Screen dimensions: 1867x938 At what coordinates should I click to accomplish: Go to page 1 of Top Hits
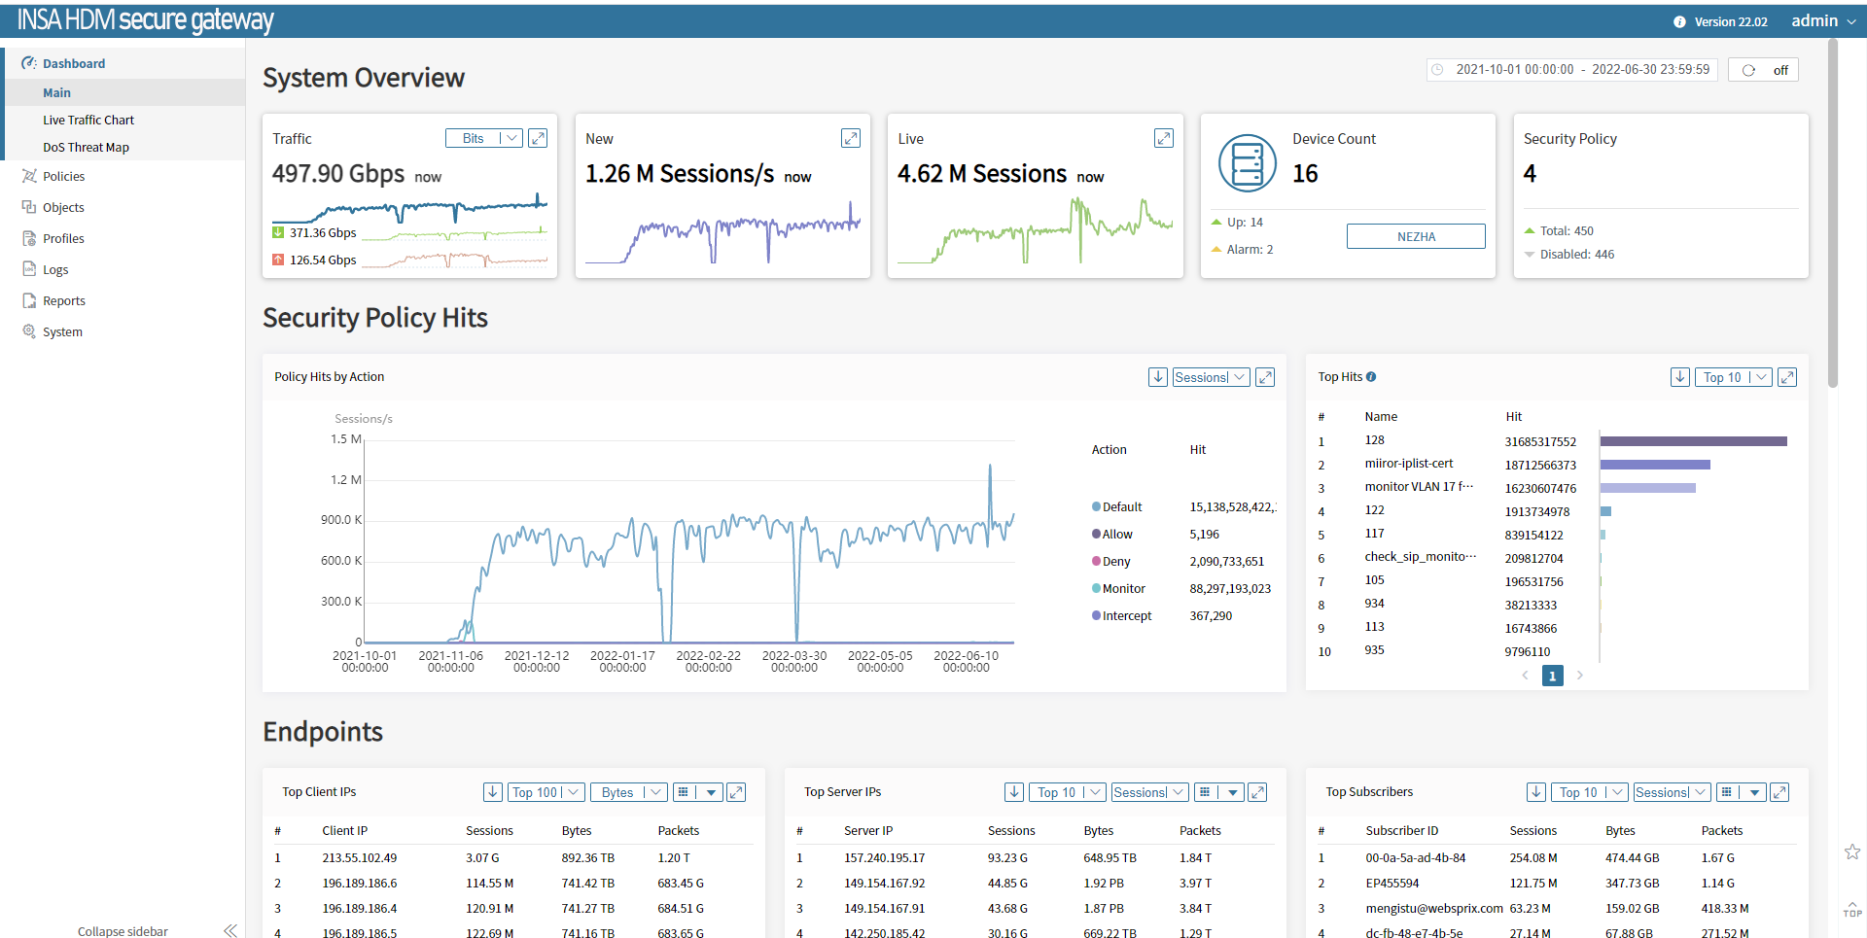pyautogui.click(x=1552, y=676)
